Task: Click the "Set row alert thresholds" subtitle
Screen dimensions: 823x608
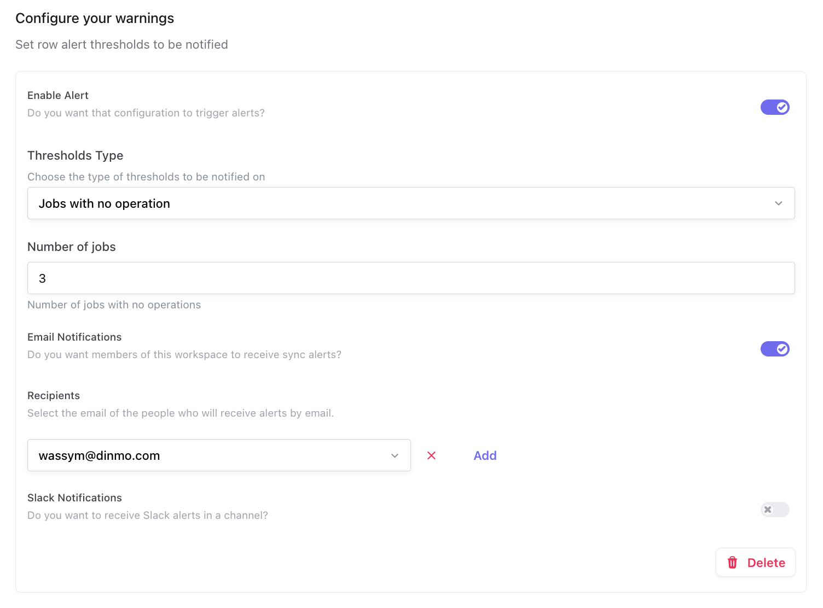Action: pos(121,44)
